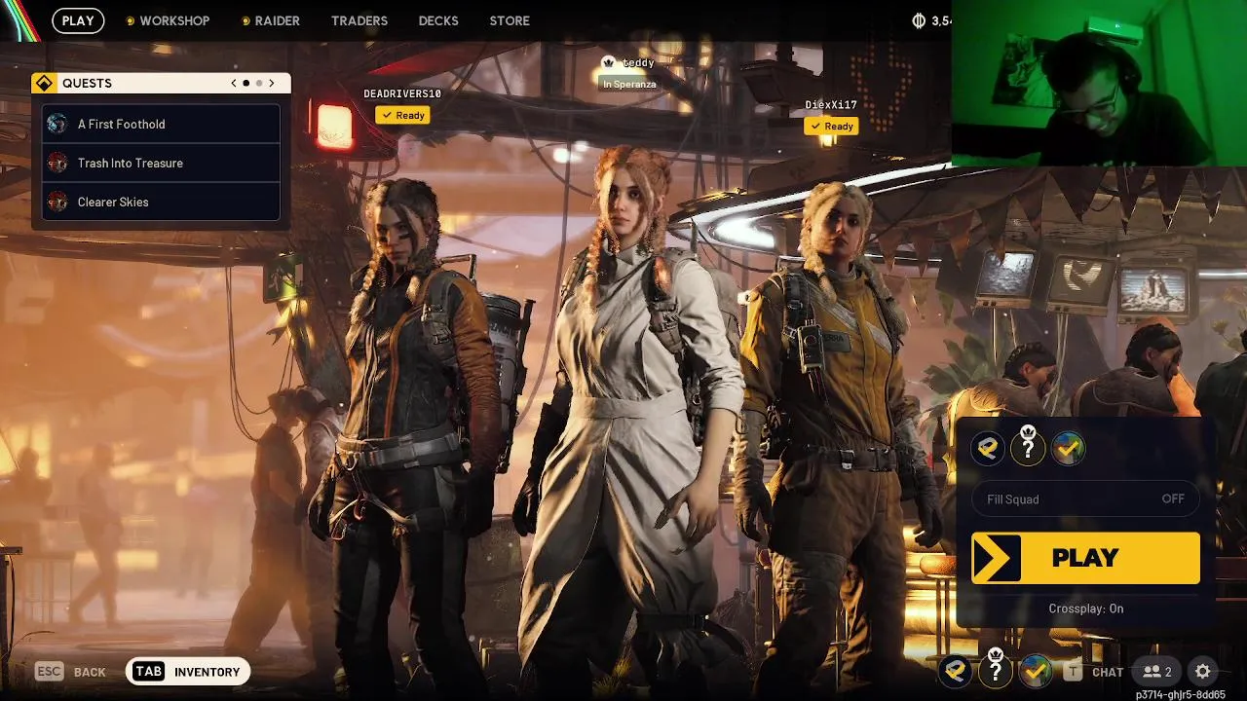The image size is (1247, 701).
Task: Click first squad avatar in bottom bar
Action: pyautogui.click(x=955, y=671)
